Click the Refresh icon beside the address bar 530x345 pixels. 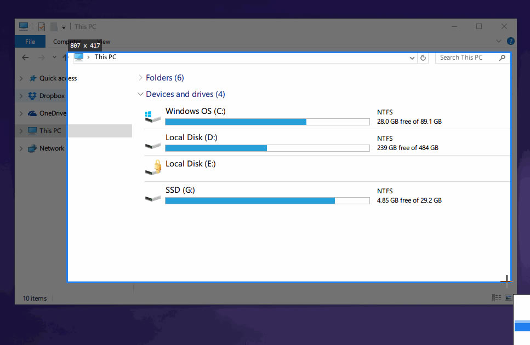point(423,58)
